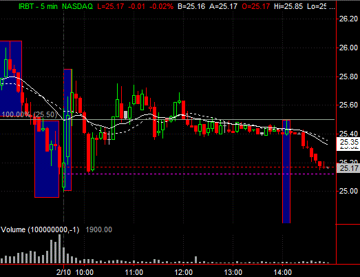Viewport: 360px width, 277px height.
Task: Select the gray 25.17 current price tag
Action: [x=348, y=168]
